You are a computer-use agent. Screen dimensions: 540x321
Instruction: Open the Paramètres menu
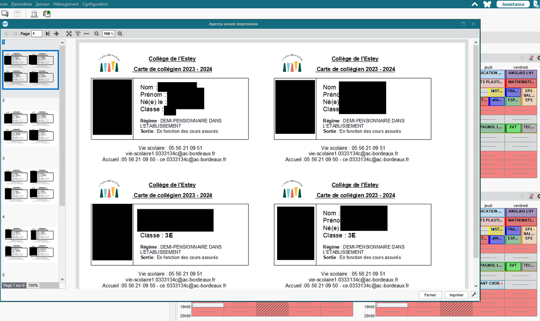22,4
